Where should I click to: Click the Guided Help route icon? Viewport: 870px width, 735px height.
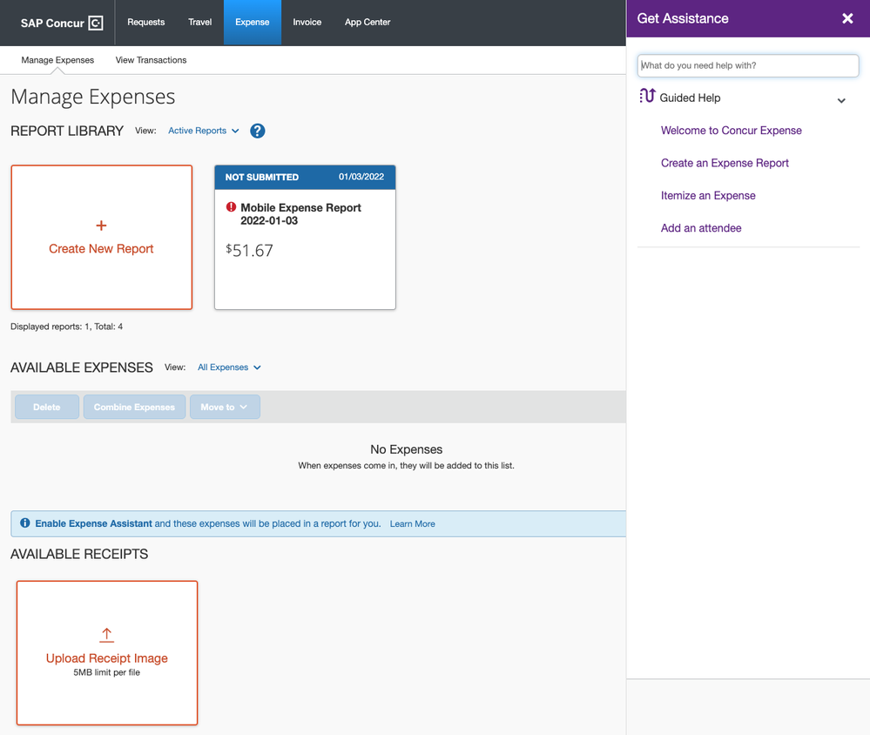pos(647,96)
